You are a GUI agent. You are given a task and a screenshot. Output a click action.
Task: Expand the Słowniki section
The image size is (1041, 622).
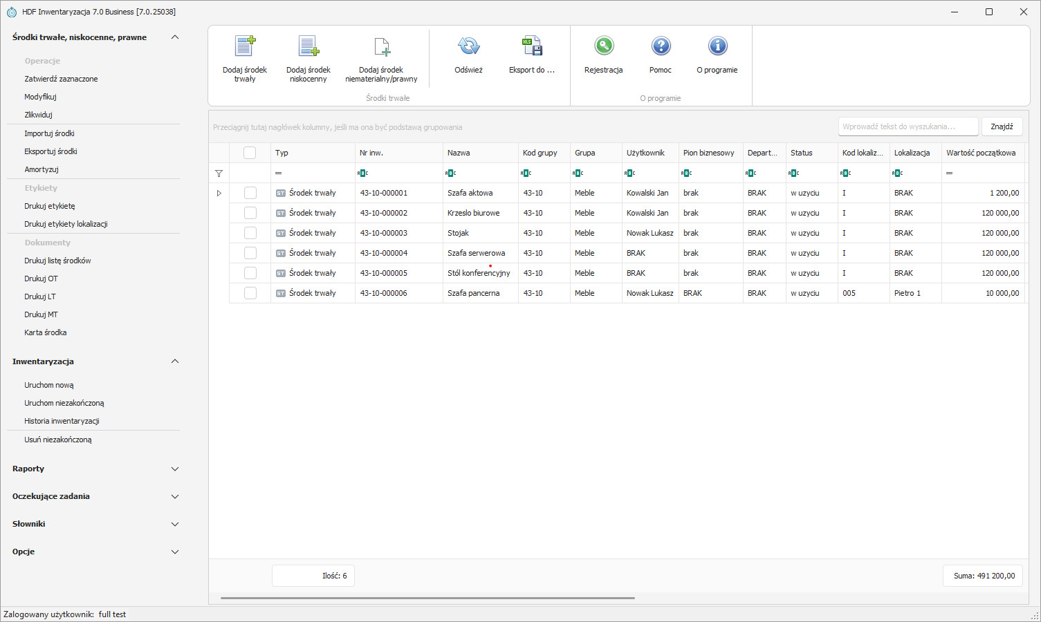pos(95,524)
